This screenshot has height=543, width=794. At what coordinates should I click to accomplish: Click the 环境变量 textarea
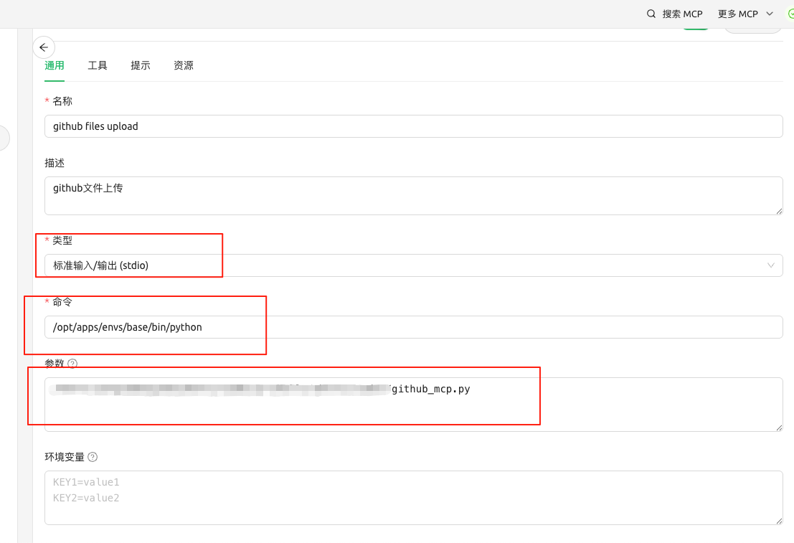414,498
